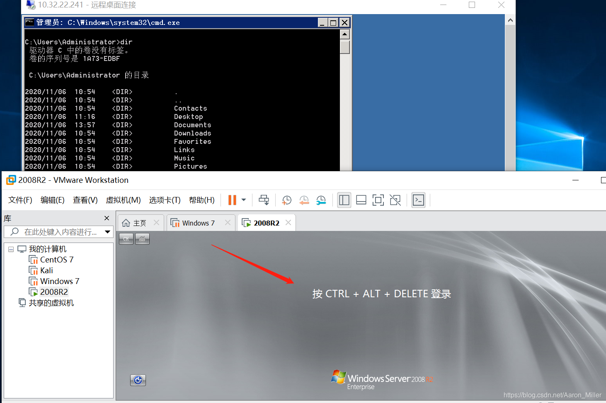Screen dimensions: 606x403
Task: Select the Kali virtual machine
Action: (x=46, y=270)
